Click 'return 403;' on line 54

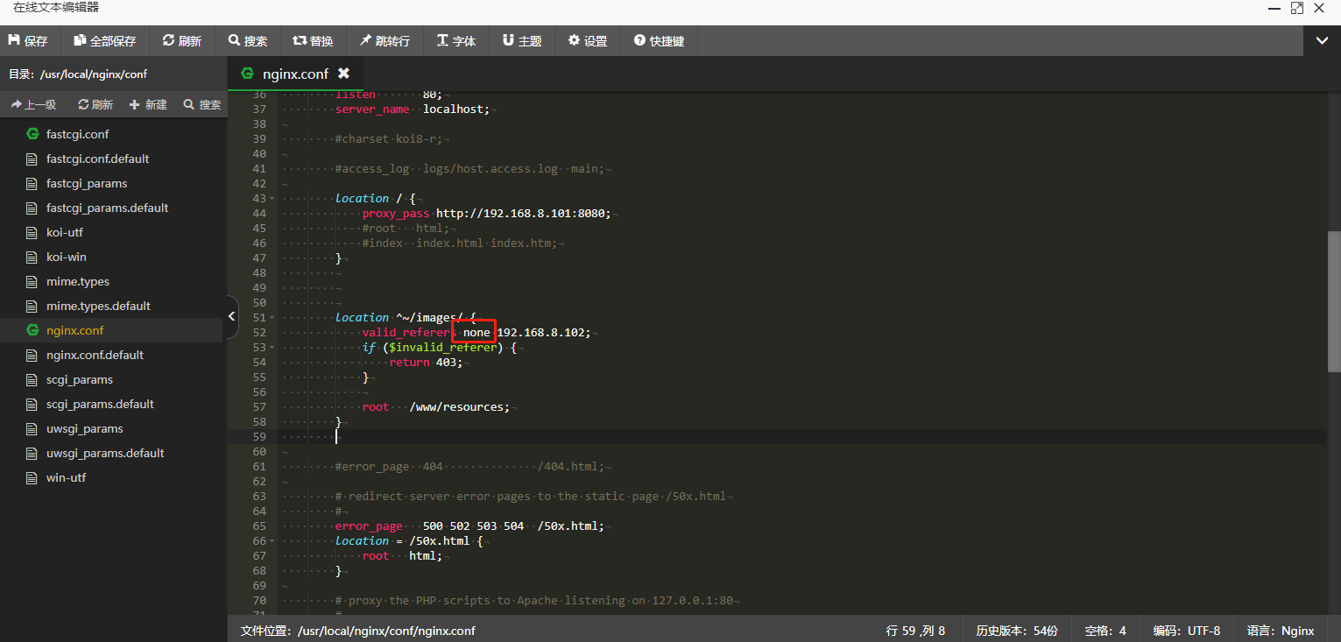tap(426, 363)
